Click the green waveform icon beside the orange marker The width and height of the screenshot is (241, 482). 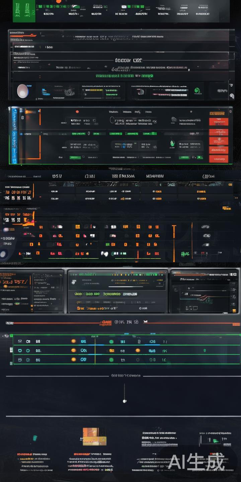tap(185, 254)
